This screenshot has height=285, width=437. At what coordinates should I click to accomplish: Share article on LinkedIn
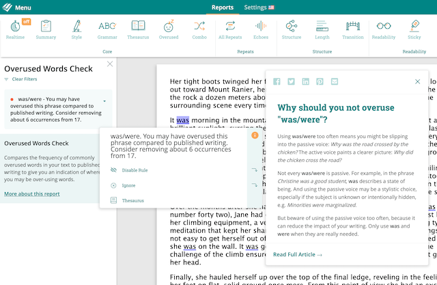coord(306,81)
